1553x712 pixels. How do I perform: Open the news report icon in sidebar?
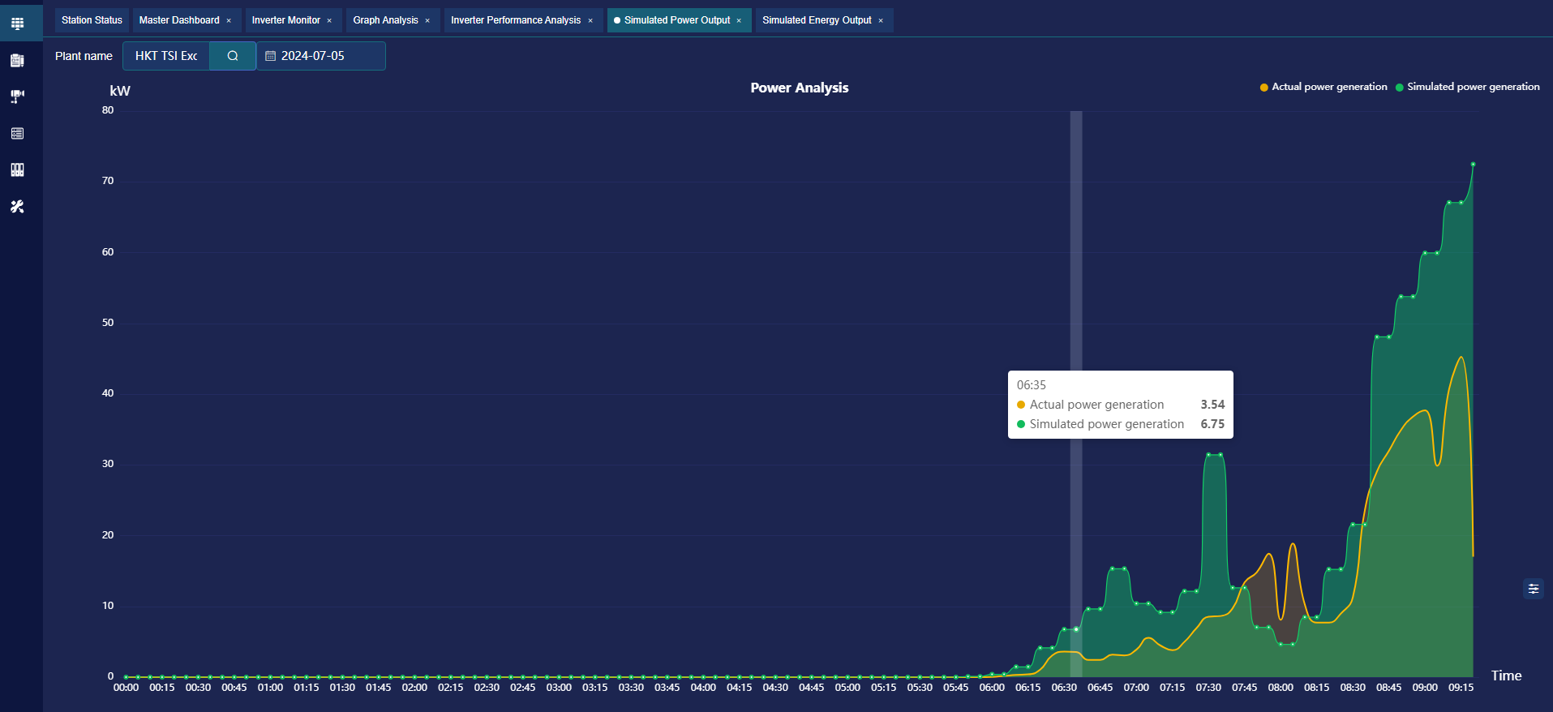17,60
